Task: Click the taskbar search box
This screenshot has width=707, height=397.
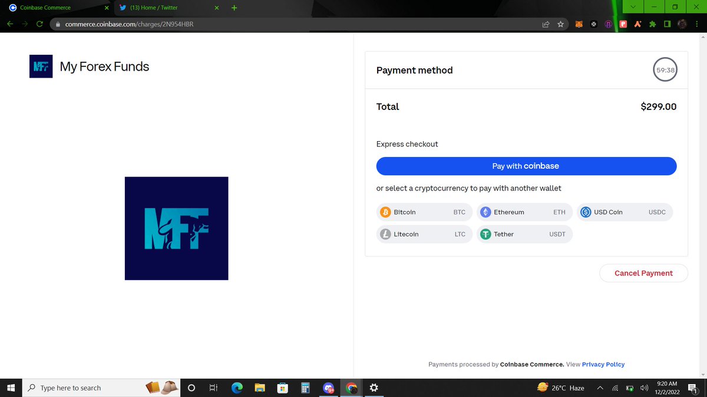Action: coord(100,388)
